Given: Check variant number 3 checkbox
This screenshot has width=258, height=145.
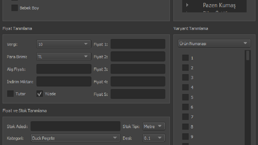Looking at the screenshot, I should pyautogui.click(x=185, y=77).
